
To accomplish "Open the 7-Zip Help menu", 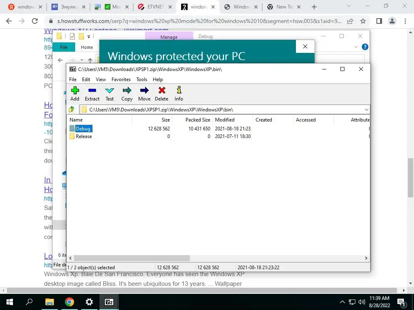I will point(158,80).
